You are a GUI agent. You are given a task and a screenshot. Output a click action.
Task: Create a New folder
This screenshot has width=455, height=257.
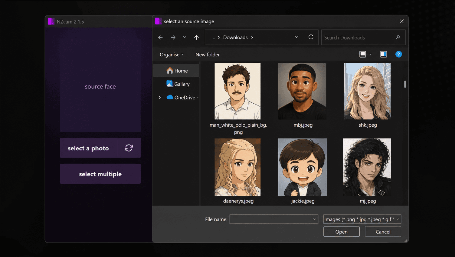(208, 55)
